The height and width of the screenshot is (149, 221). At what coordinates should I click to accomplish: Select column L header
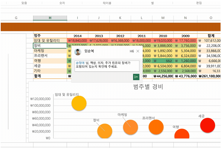pyautogui.click(x=141, y=18)
